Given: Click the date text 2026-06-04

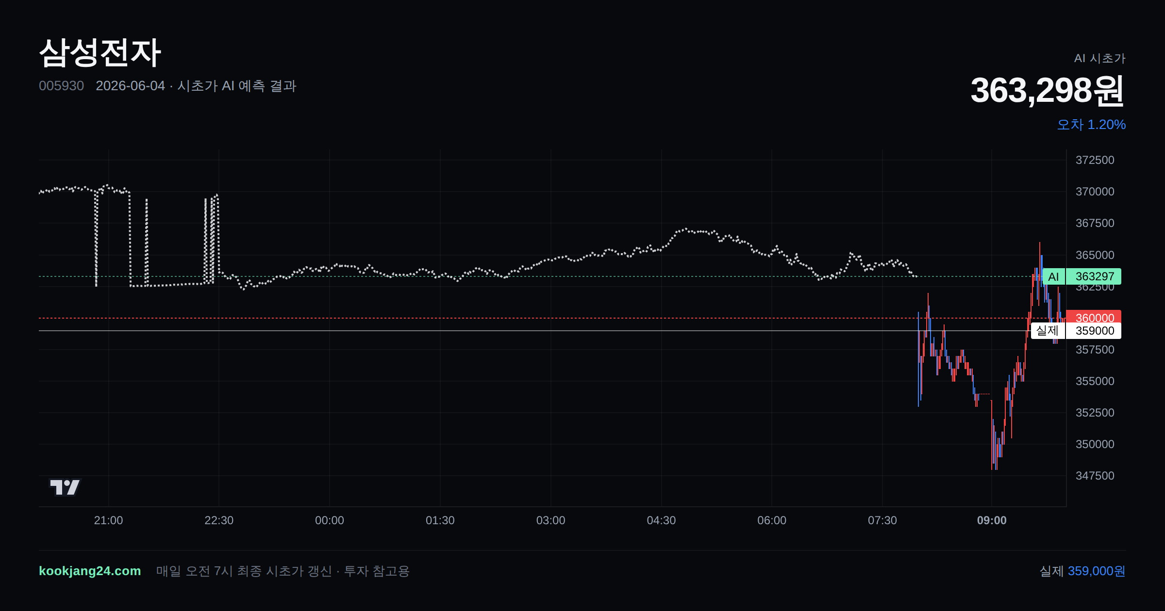Looking at the screenshot, I should point(130,86).
